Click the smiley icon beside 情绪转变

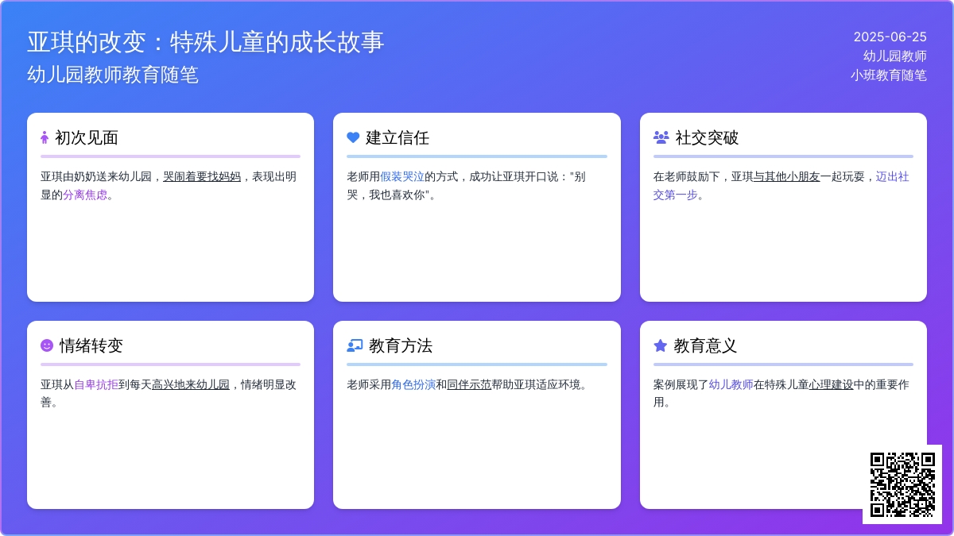coord(47,345)
